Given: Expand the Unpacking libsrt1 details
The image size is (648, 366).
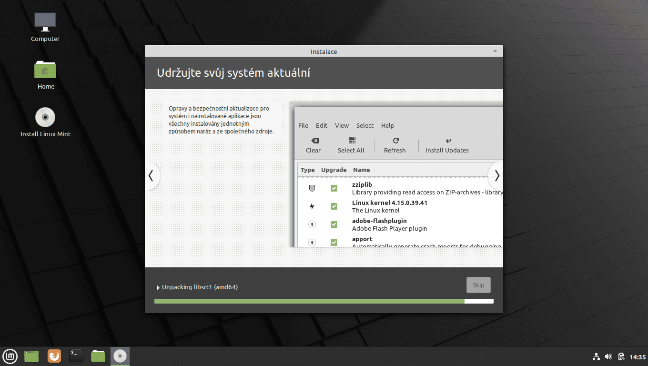Looking at the screenshot, I should [158, 287].
